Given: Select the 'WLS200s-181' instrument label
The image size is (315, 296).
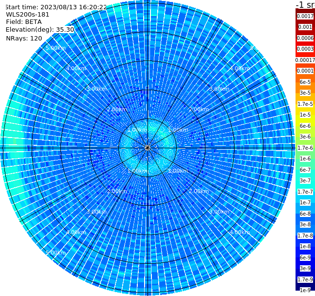Looking at the screenshot, I should tap(28, 15).
